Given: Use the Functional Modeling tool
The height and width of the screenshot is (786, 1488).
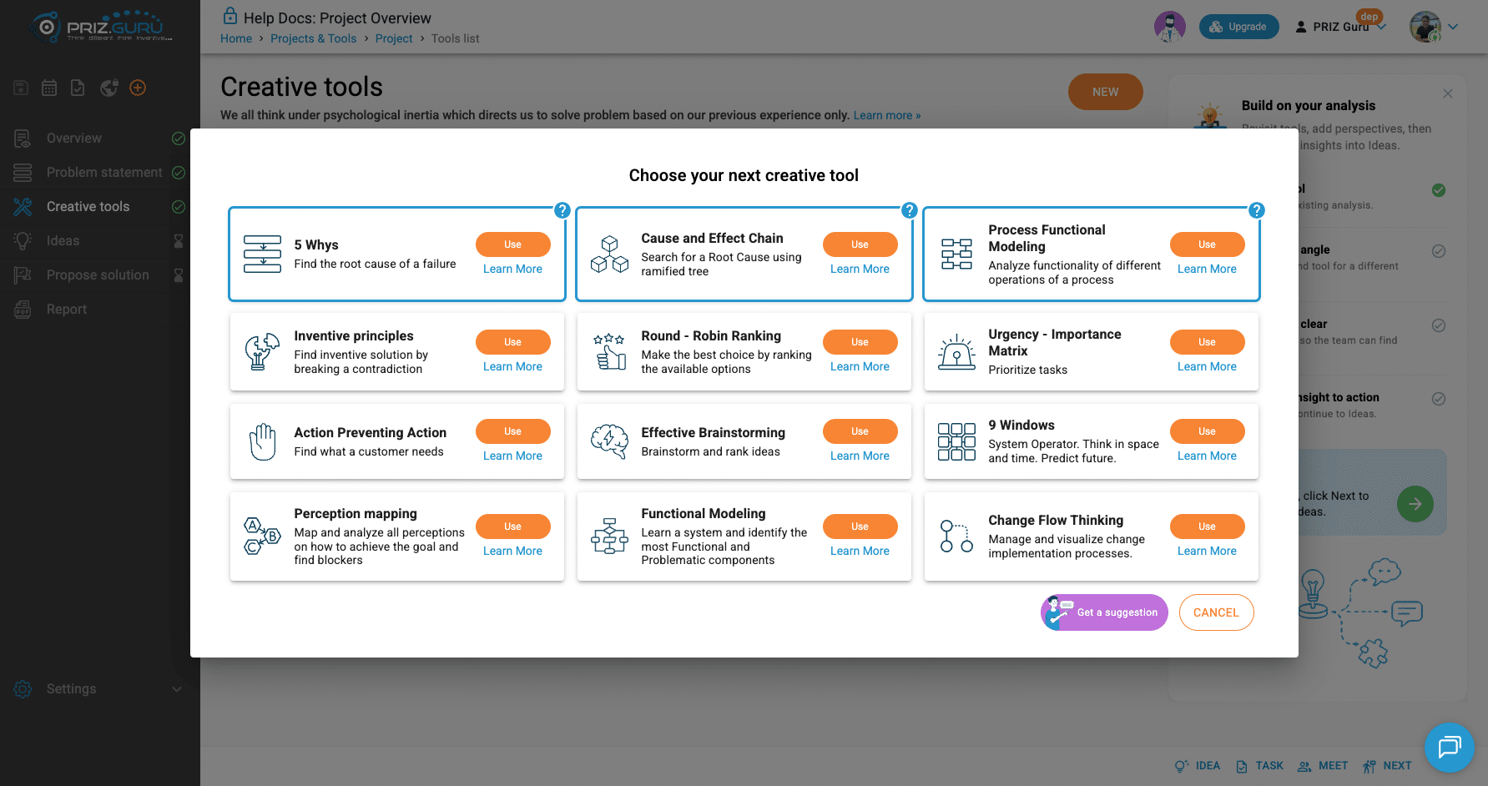Looking at the screenshot, I should [860, 527].
